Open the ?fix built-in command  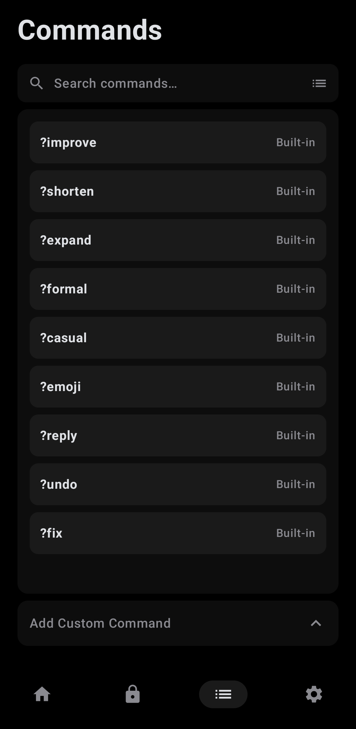(x=178, y=533)
